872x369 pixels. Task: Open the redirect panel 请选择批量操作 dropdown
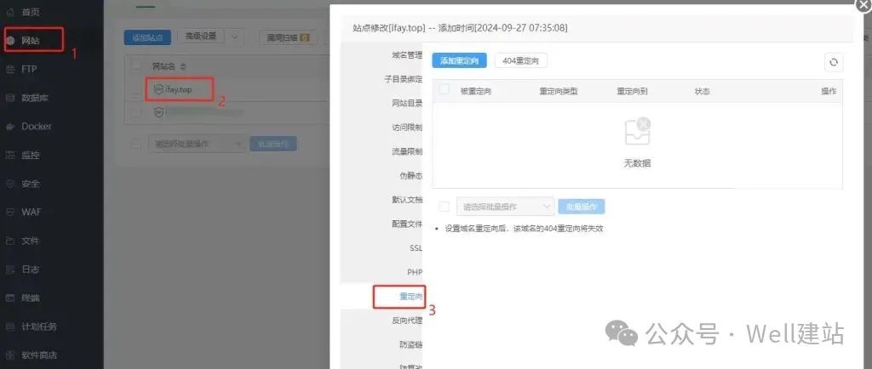tap(506, 207)
